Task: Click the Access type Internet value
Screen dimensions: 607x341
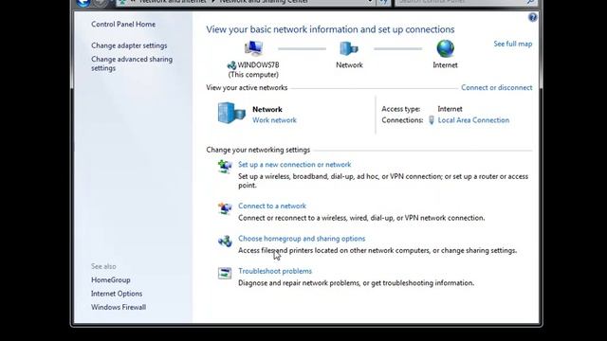Action: click(x=450, y=109)
